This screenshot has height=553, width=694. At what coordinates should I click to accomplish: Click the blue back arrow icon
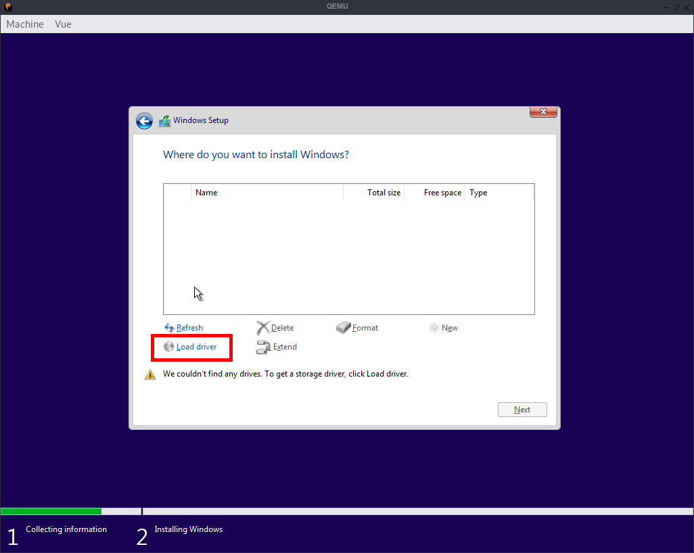[x=144, y=121]
